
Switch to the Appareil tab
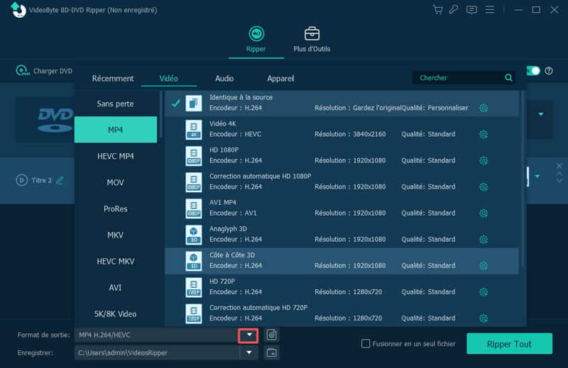[x=280, y=79]
